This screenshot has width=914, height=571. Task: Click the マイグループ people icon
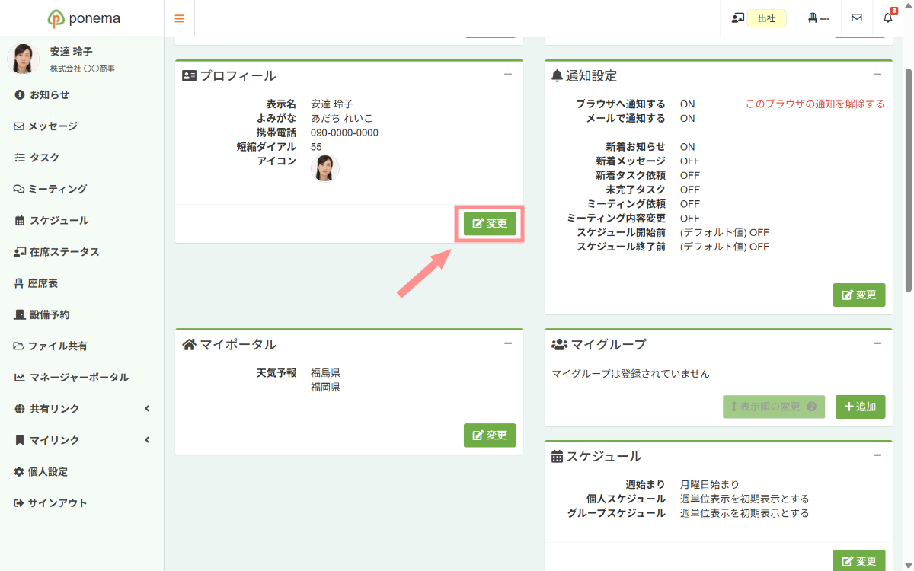point(560,344)
